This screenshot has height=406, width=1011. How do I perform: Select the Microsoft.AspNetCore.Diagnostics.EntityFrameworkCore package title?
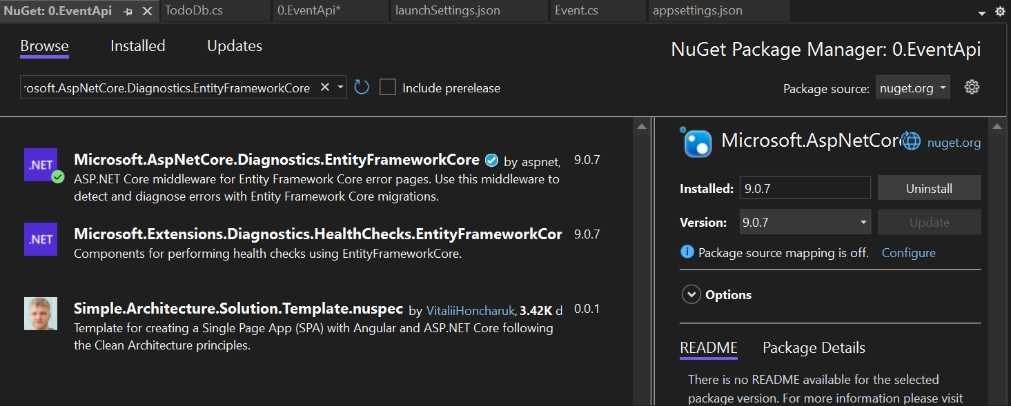[x=277, y=160]
